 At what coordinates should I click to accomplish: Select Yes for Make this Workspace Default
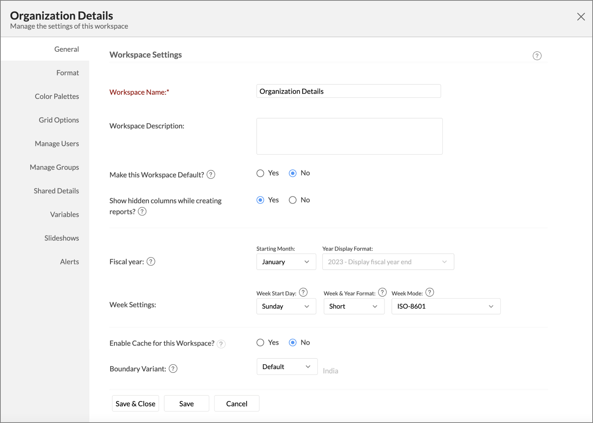[260, 173]
